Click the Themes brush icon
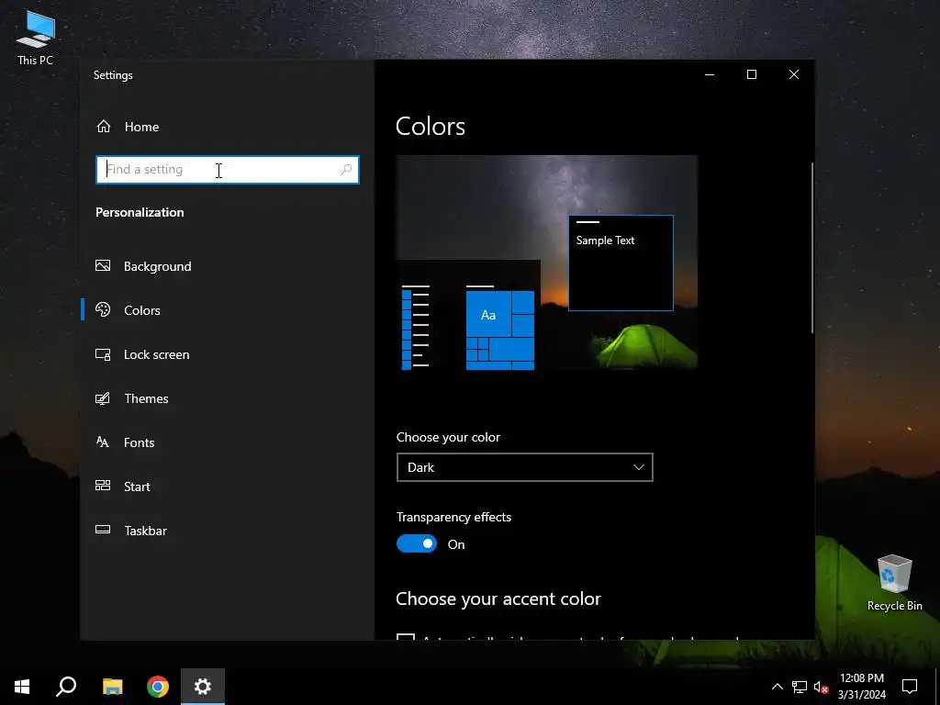The image size is (940, 705). click(103, 398)
